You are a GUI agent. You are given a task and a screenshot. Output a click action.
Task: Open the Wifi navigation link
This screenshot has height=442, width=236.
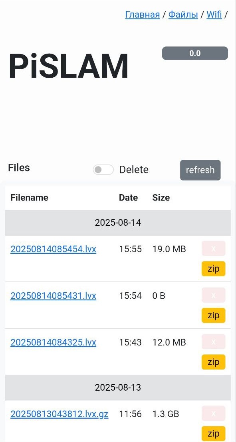point(214,14)
